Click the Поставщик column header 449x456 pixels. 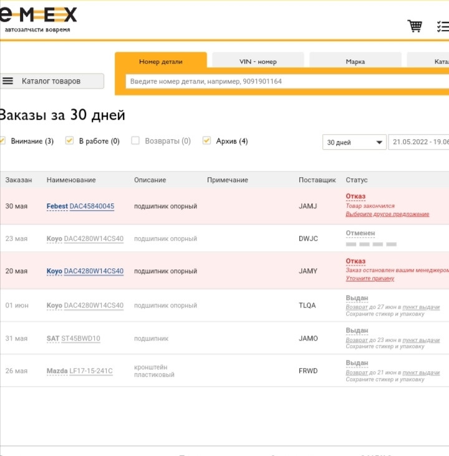(x=317, y=180)
